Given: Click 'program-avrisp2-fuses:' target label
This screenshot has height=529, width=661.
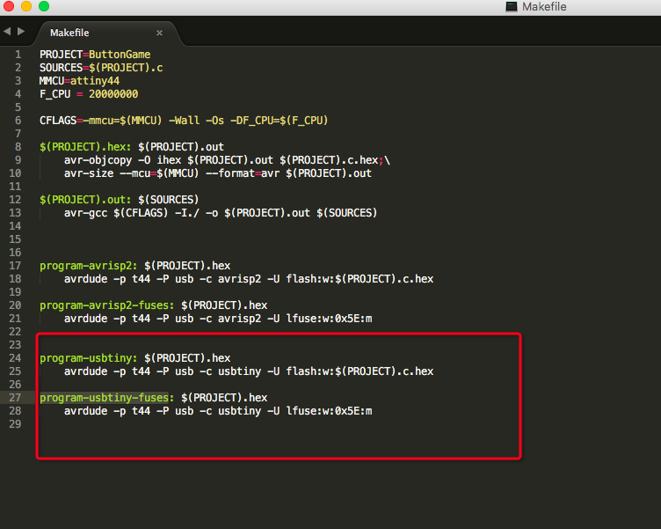Looking at the screenshot, I should (106, 305).
